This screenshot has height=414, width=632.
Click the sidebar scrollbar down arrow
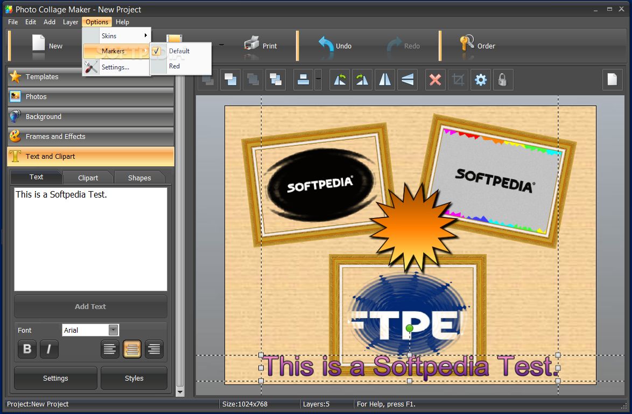[180, 391]
